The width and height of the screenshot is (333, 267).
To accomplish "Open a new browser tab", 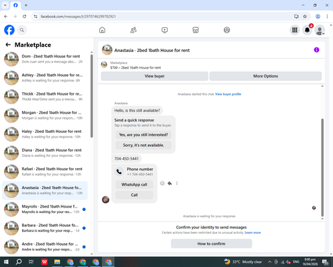I will pyautogui.click(x=26, y=5).
